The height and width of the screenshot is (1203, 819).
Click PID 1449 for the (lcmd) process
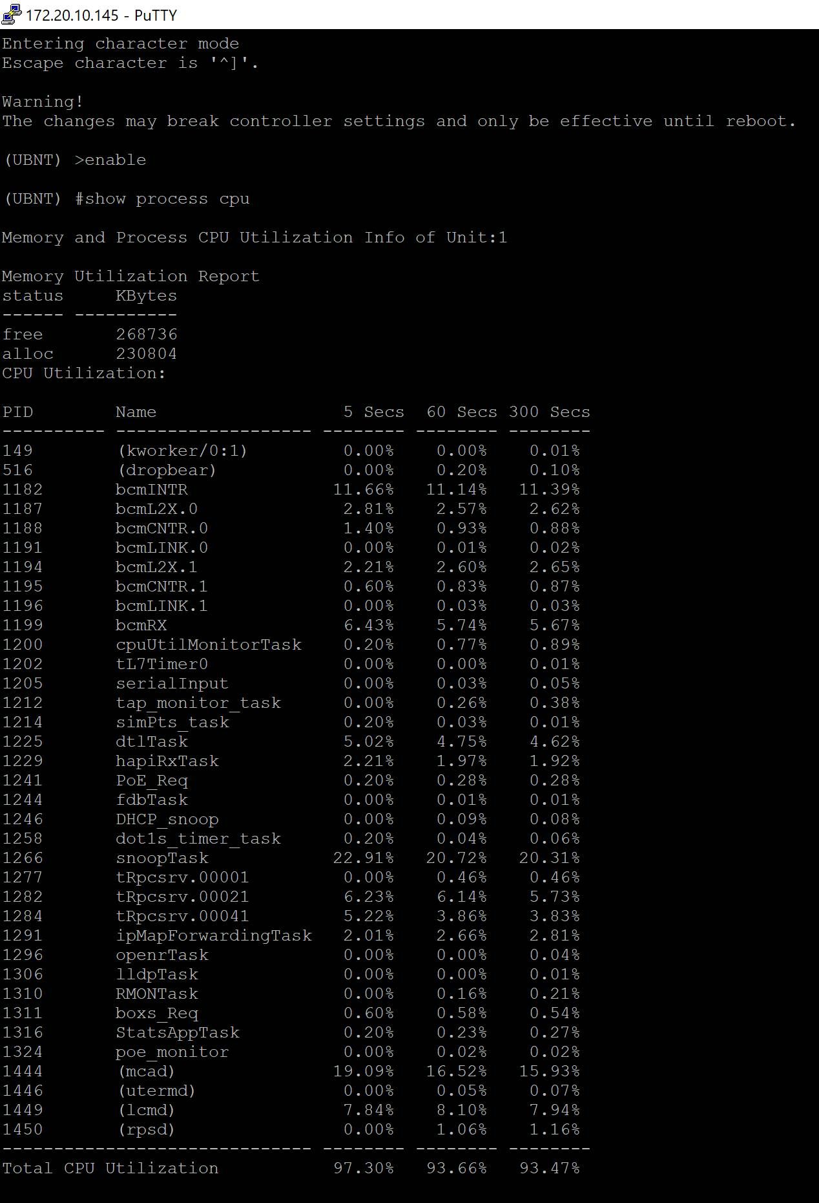23,1111
